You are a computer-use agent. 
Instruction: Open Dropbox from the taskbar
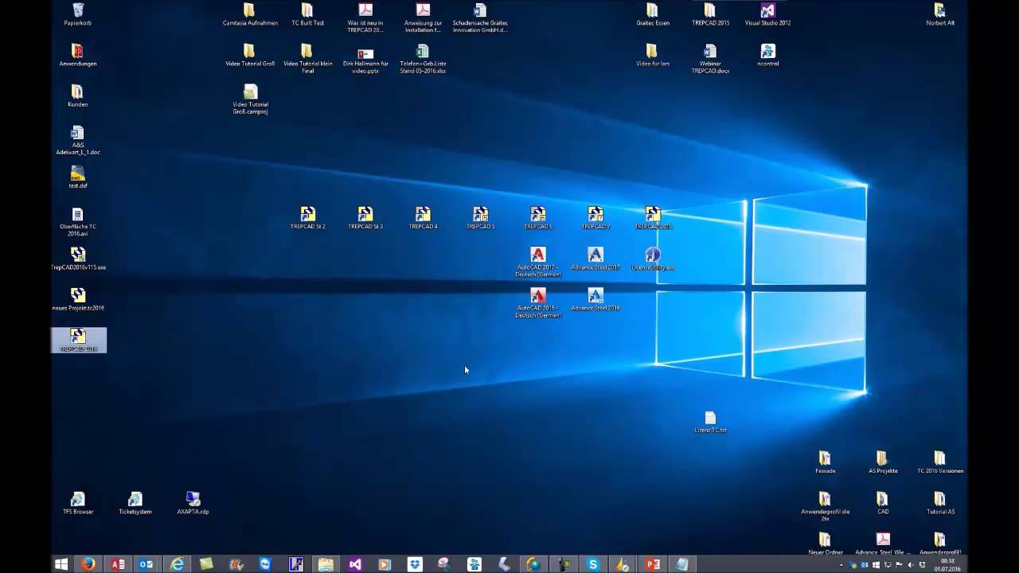pyautogui.click(x=415, y=564)
